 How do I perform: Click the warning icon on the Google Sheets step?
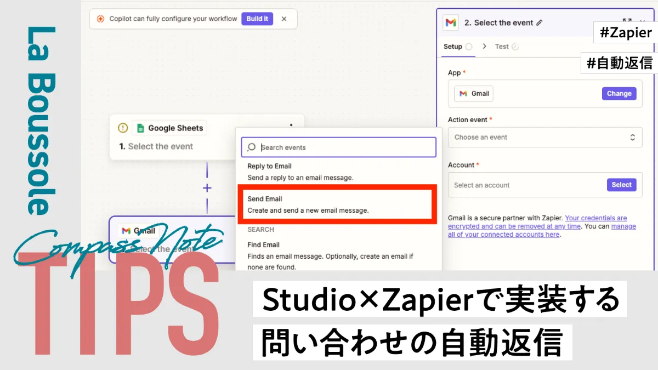coord(122,127)
